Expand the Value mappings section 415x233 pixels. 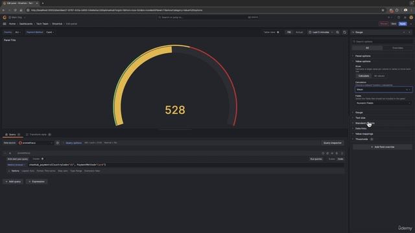click(364, 134)
